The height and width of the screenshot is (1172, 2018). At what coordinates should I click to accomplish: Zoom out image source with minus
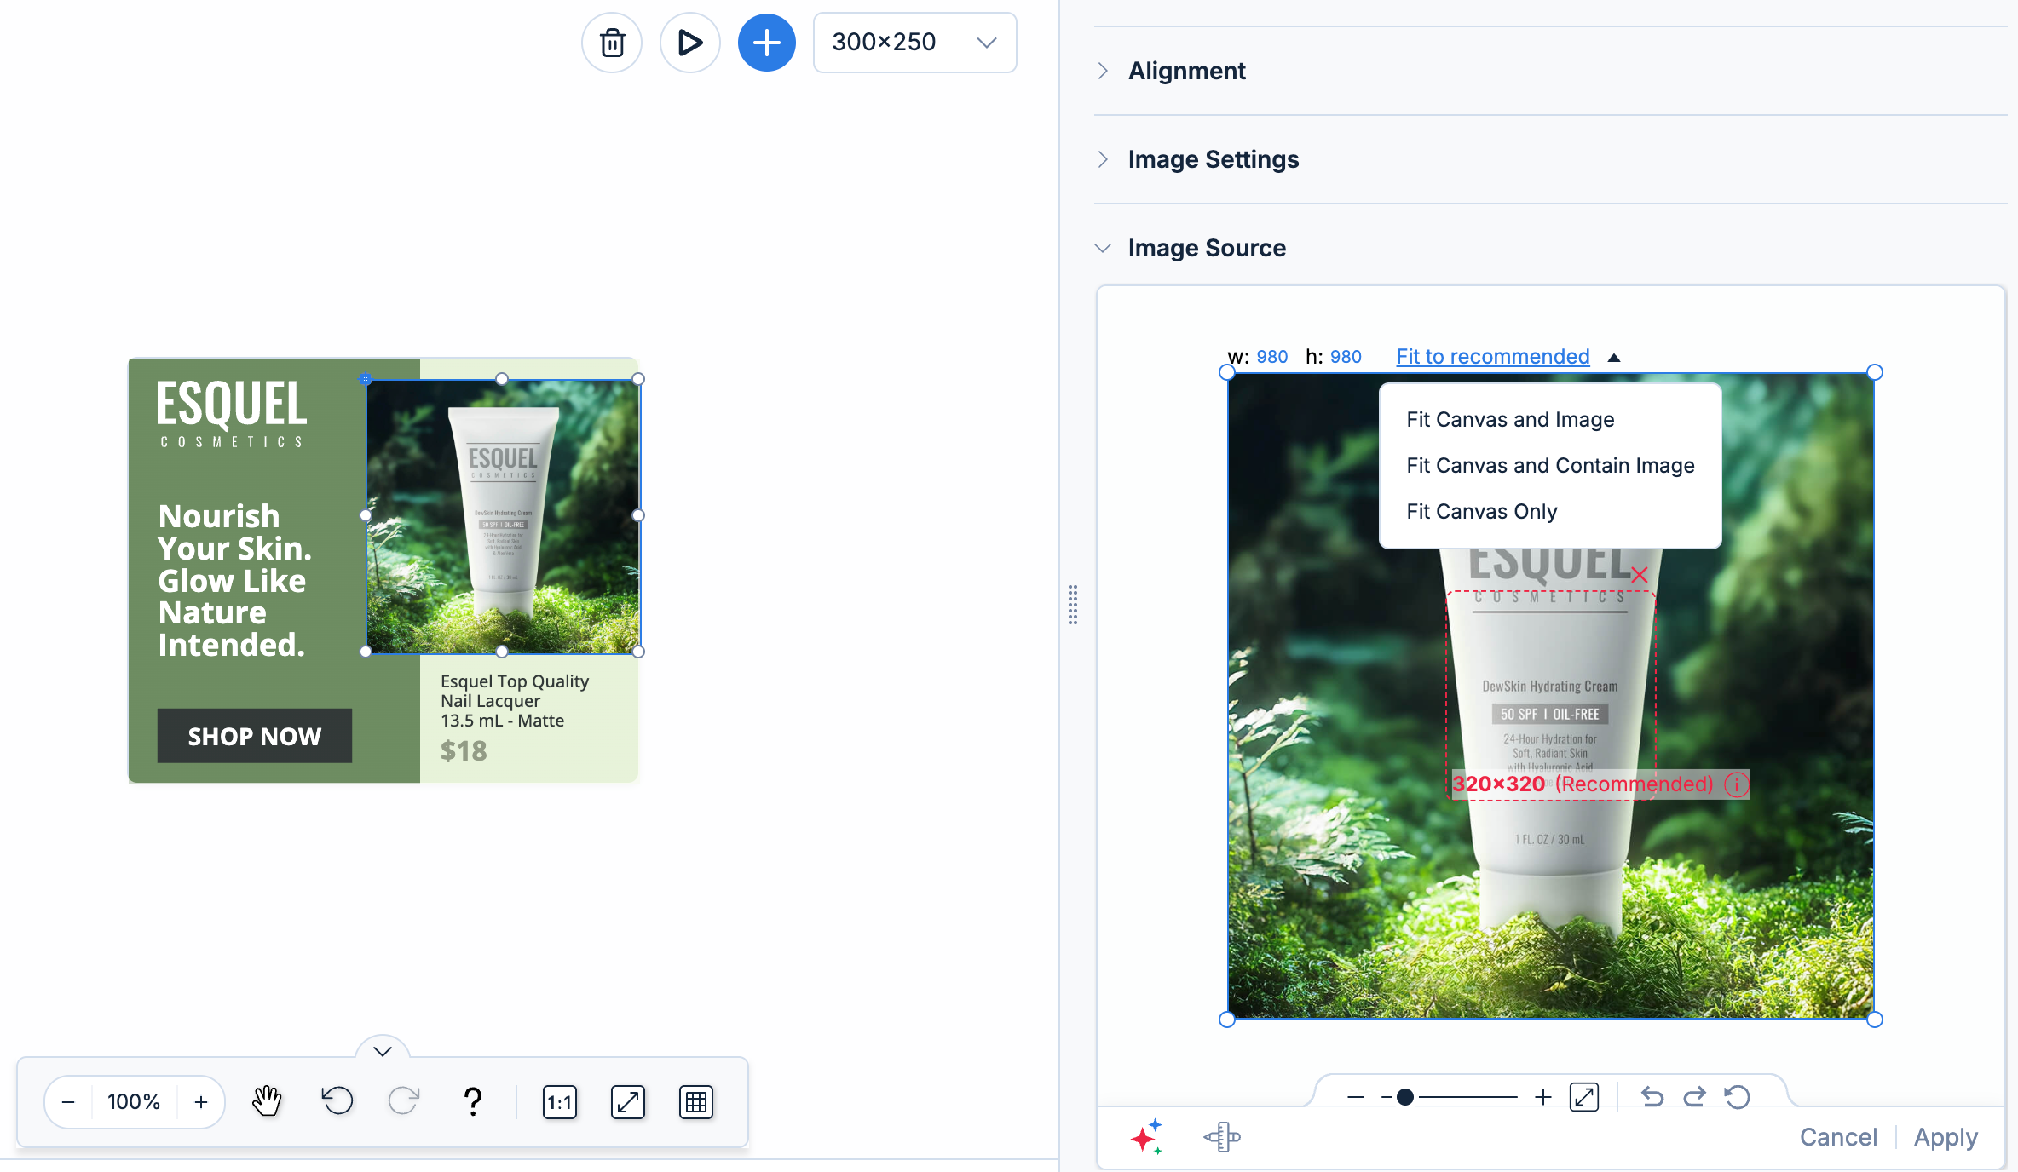(1356, 1097)
